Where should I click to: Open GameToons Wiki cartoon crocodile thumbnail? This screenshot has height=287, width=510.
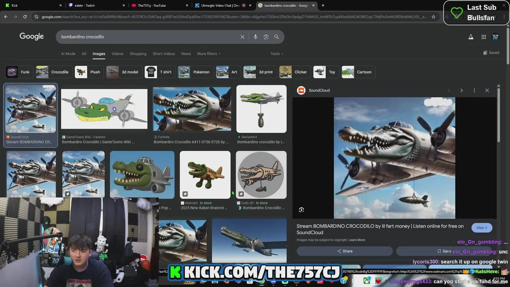click(x=104, y=109)
